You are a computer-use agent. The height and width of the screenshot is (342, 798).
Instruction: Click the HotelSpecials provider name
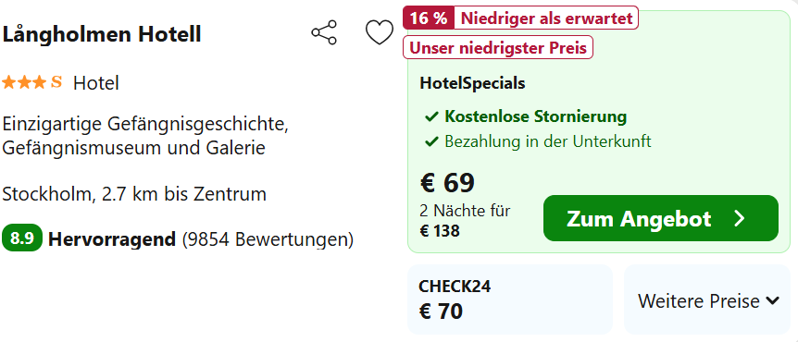[x=472, y=83]
